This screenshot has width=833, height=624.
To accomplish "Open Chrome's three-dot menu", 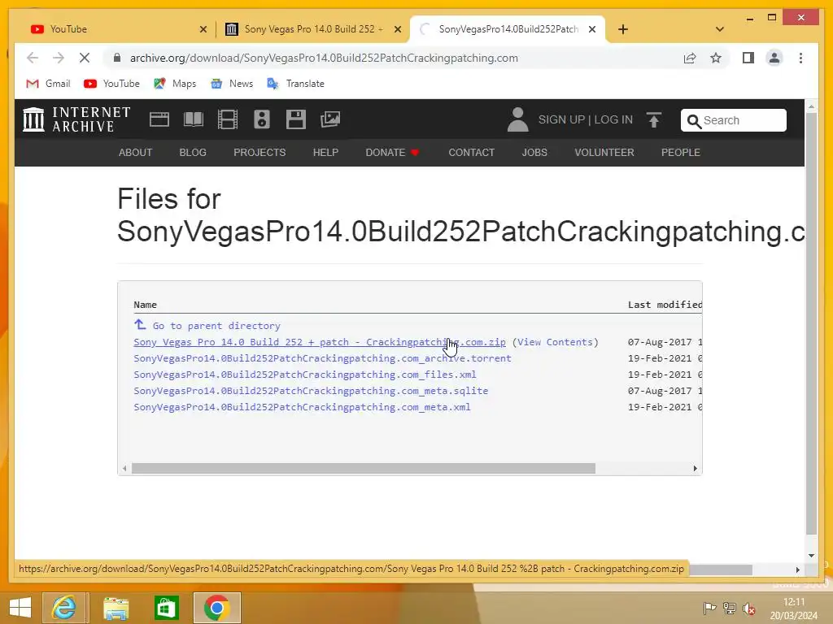I will click(x=800, y=58).
